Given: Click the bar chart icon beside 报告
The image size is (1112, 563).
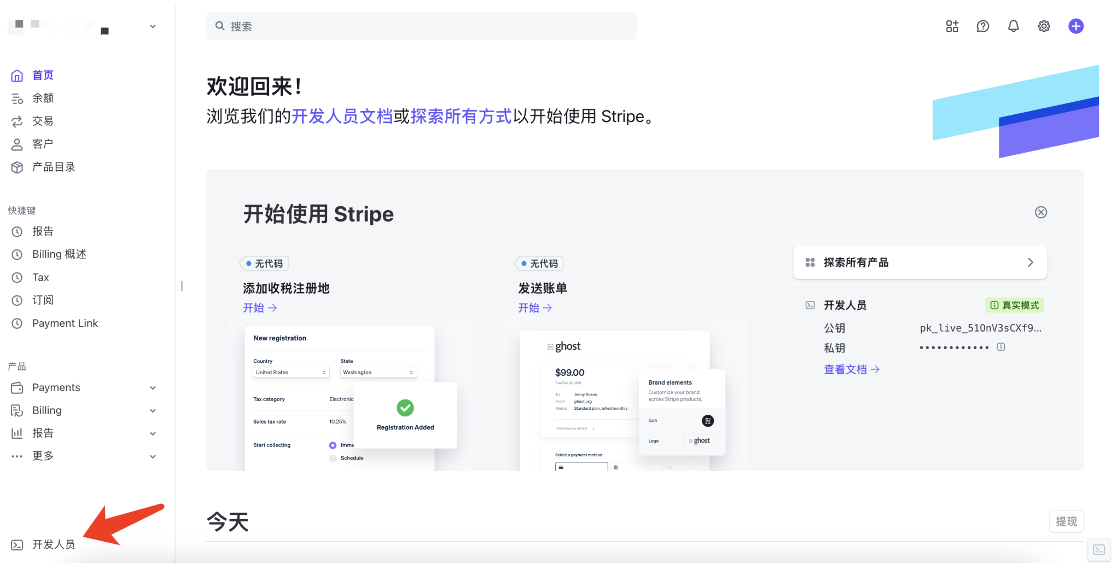Looking at the screenshot, I should coord(17,433).
